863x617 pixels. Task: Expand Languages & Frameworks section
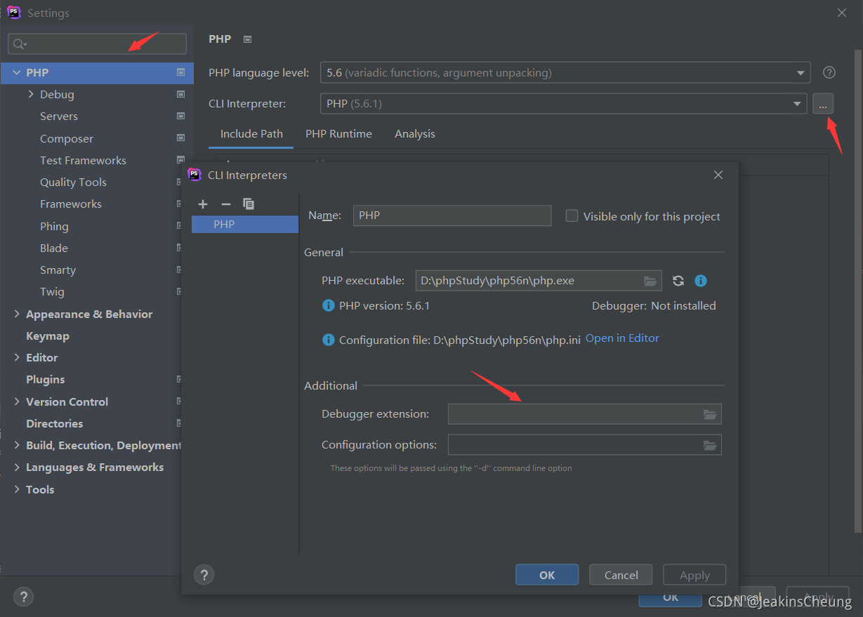pyautogui.click(x=16, y=467)
